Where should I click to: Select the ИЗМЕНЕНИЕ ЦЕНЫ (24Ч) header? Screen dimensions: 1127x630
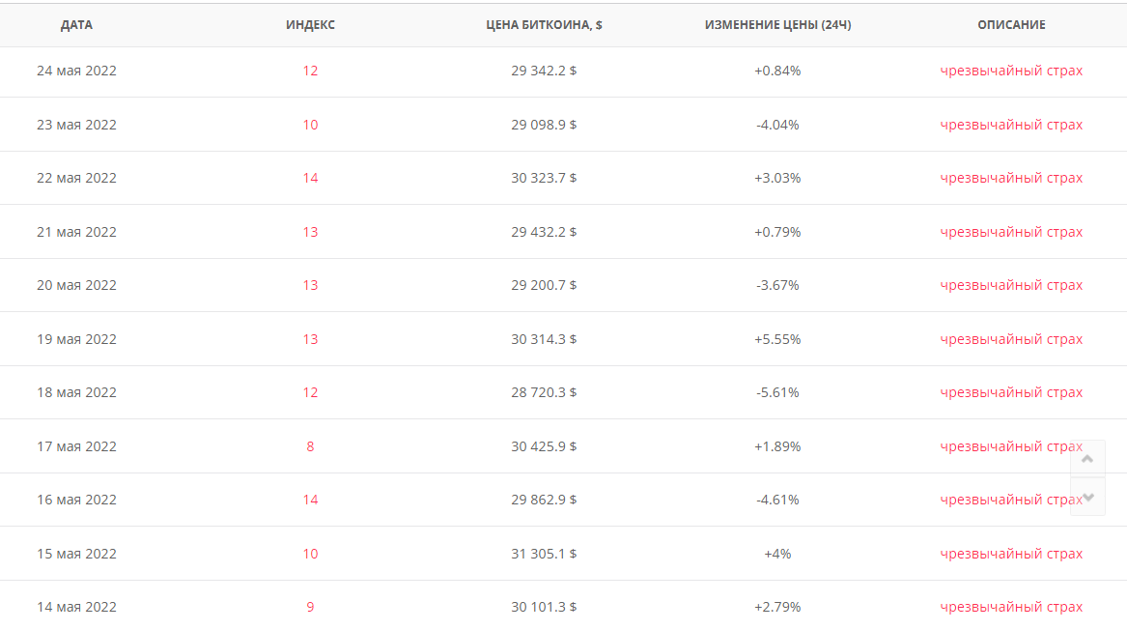(x=777, y=25)
